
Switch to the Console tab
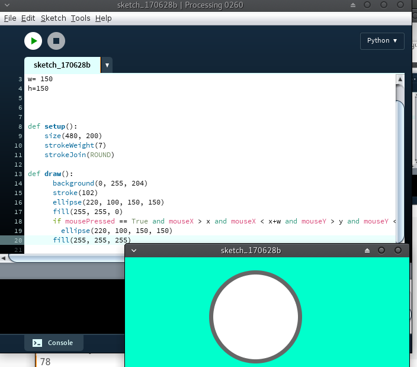(54, 343)
